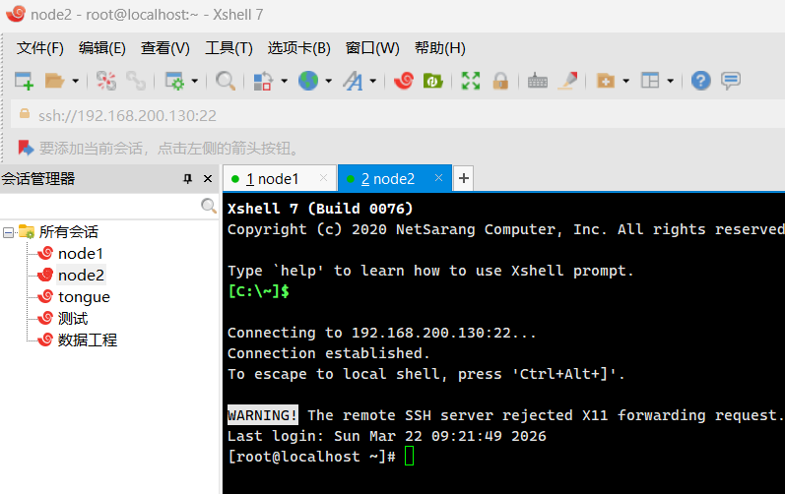Expand the Open folder dropdown arrow
Screen dimensions: 785x494
click(x=75, y=81)
